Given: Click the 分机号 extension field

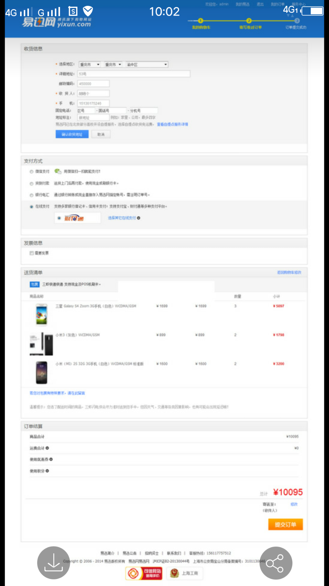Looking at the screenshot, I should tap(143, 111).
